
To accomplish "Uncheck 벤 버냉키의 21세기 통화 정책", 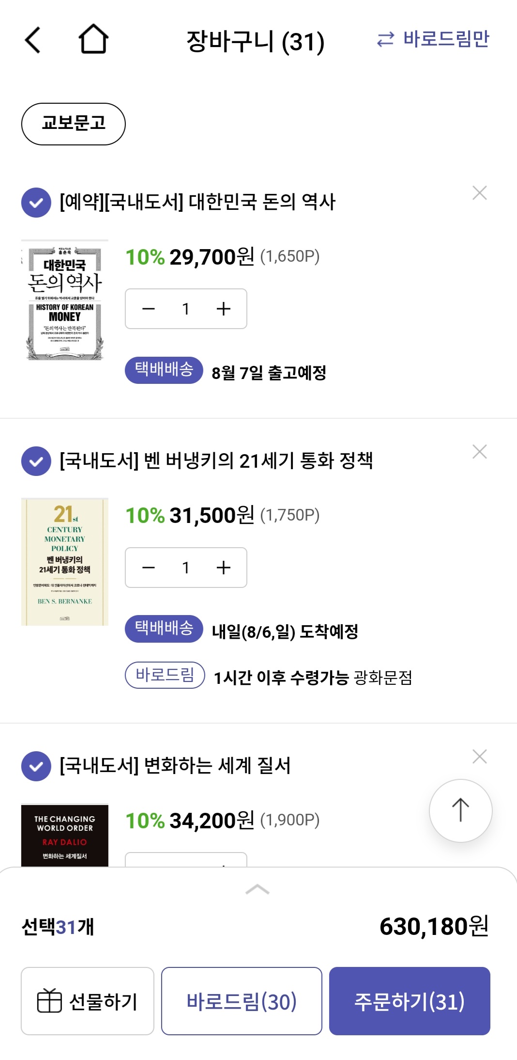I will click(36, 461).
